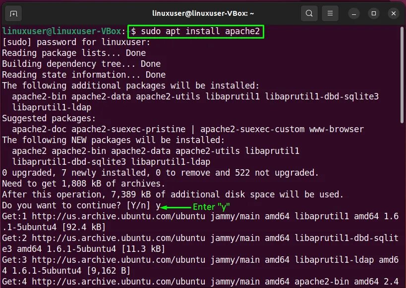Click the 'sudo apt install apache2' command text
Screen dimensions: 406x288
coord(200,31)
